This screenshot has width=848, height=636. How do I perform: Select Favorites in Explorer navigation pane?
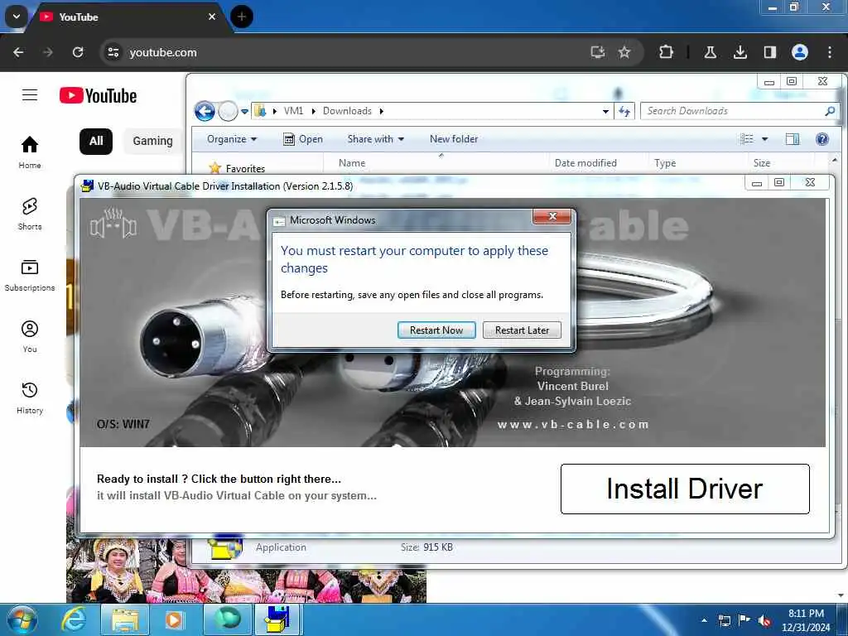click(x=237, y=168)
